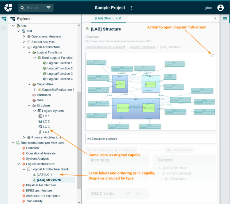Click the diagram preview thumbnail
231x204 pixels.
(151, 91)
